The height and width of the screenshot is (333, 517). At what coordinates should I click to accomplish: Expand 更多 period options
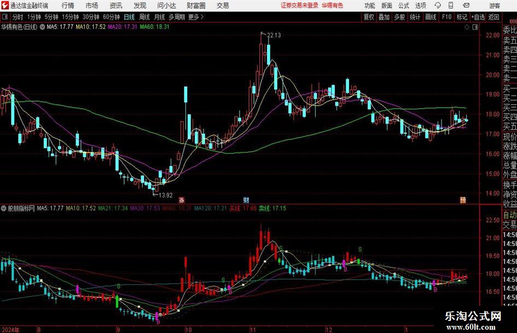pos(196,17)
